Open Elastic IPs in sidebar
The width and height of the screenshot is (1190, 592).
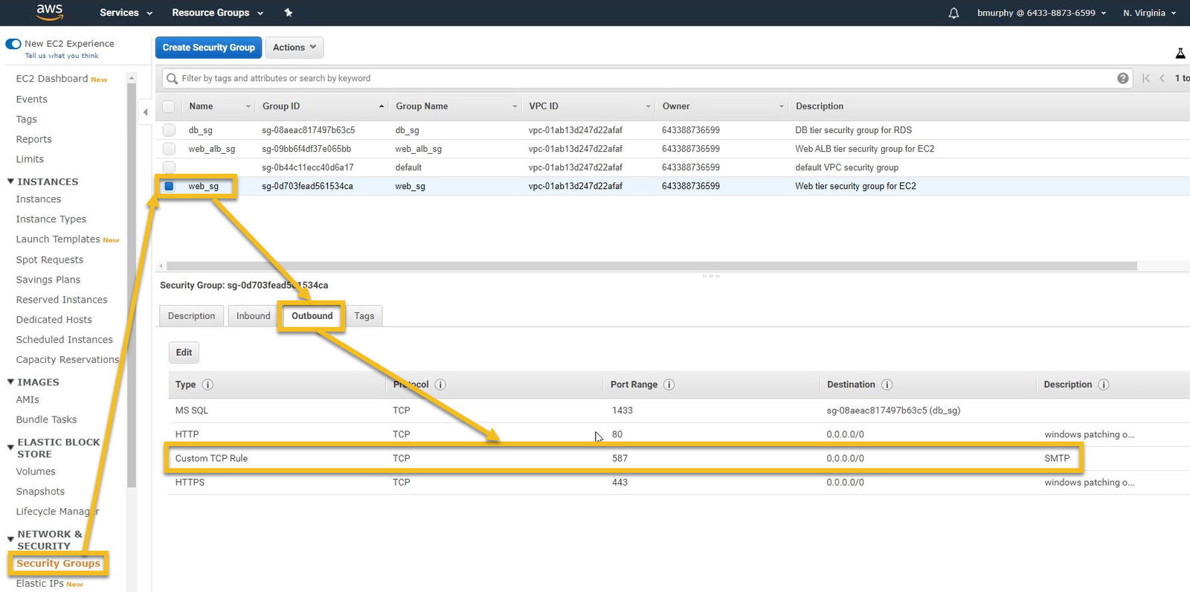[x=39, y=584]
